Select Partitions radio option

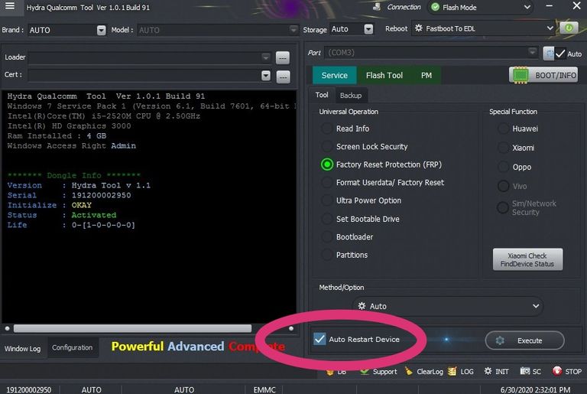click(x=327, y=255)
